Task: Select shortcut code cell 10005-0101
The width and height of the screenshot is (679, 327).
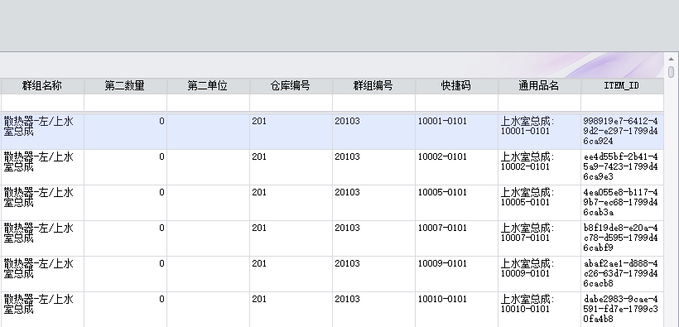Action: coord(456,203)
